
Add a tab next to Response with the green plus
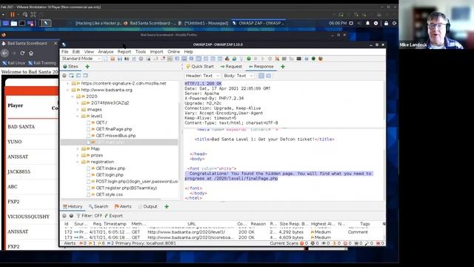(283, 66)
